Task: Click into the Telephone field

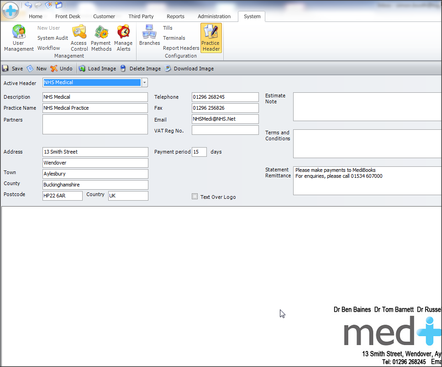Action: 225,97
